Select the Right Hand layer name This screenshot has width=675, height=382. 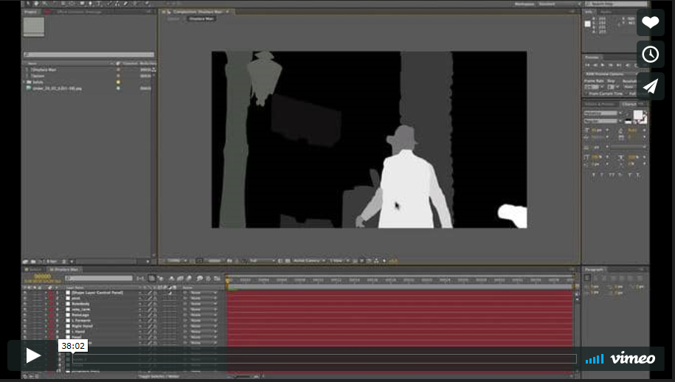click(x=82, y=326)
